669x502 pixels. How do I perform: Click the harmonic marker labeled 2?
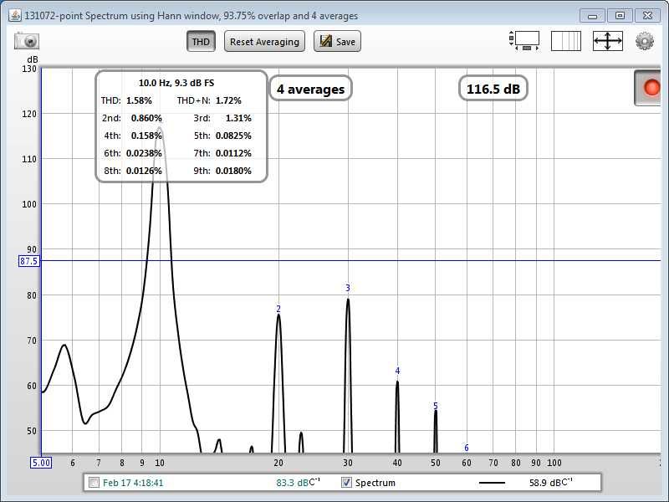(278, 309)
